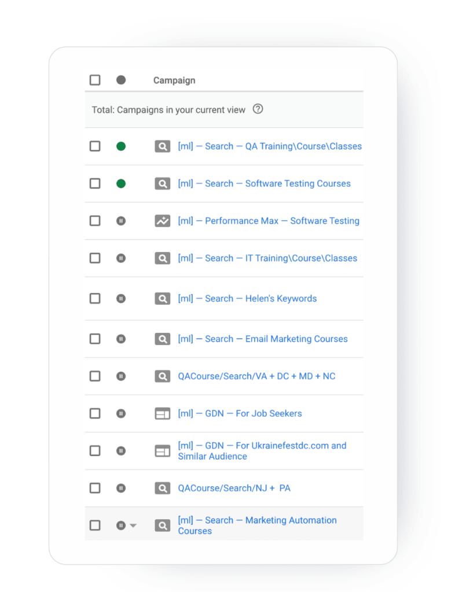Click paused status icon for Helen's Keywords
The width and height of the screenshot is (455, 592).
(121, 299)
